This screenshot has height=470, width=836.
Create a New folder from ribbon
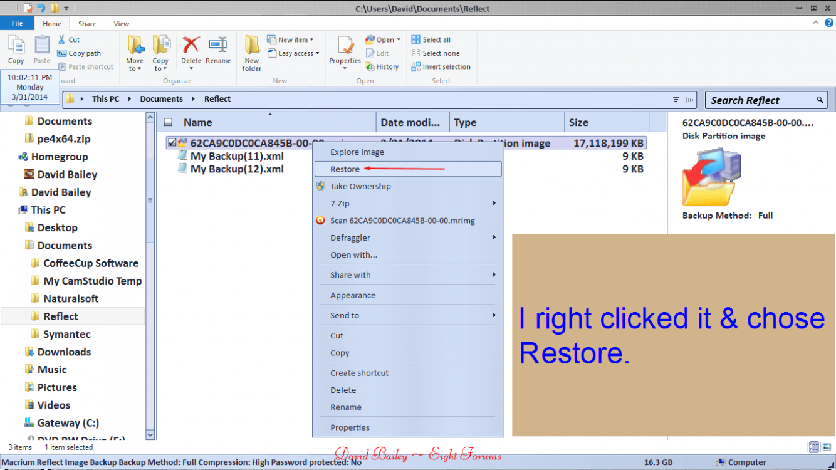coord(252,53)
